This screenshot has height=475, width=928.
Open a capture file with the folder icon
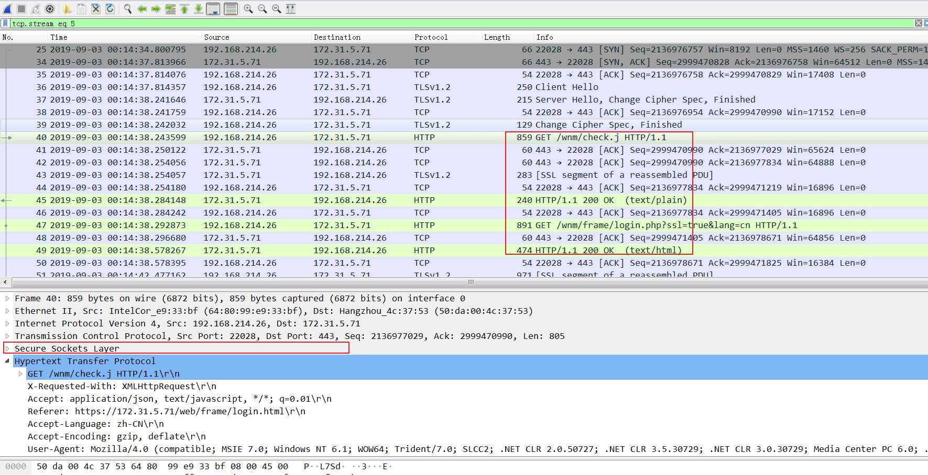[x=67, y=9]
